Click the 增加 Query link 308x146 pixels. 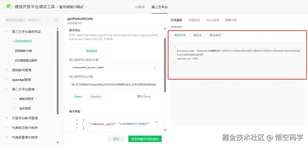pyautogui.click(x=144, y=96)
